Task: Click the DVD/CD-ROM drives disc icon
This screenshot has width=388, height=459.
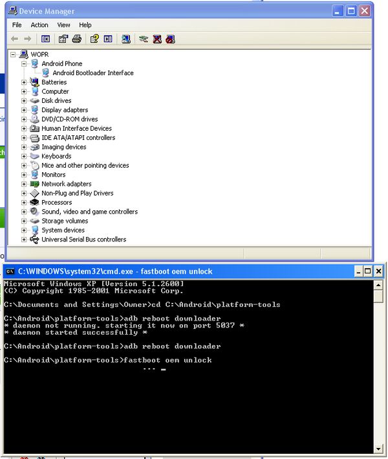Action: click(34, 119)
